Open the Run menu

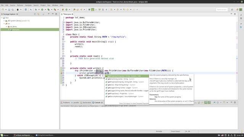pos(49,5)
